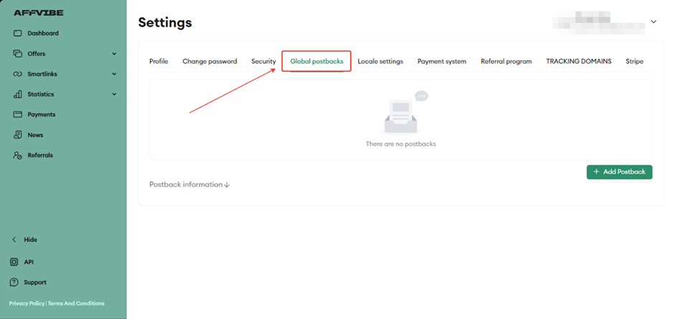Open Support via question mark icon

[x=14, y=282]
